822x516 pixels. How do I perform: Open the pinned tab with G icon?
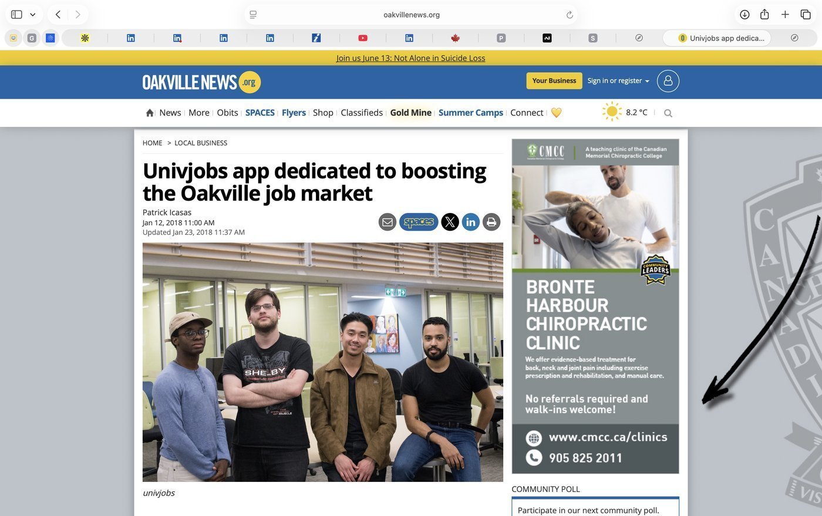click(32, 38)
